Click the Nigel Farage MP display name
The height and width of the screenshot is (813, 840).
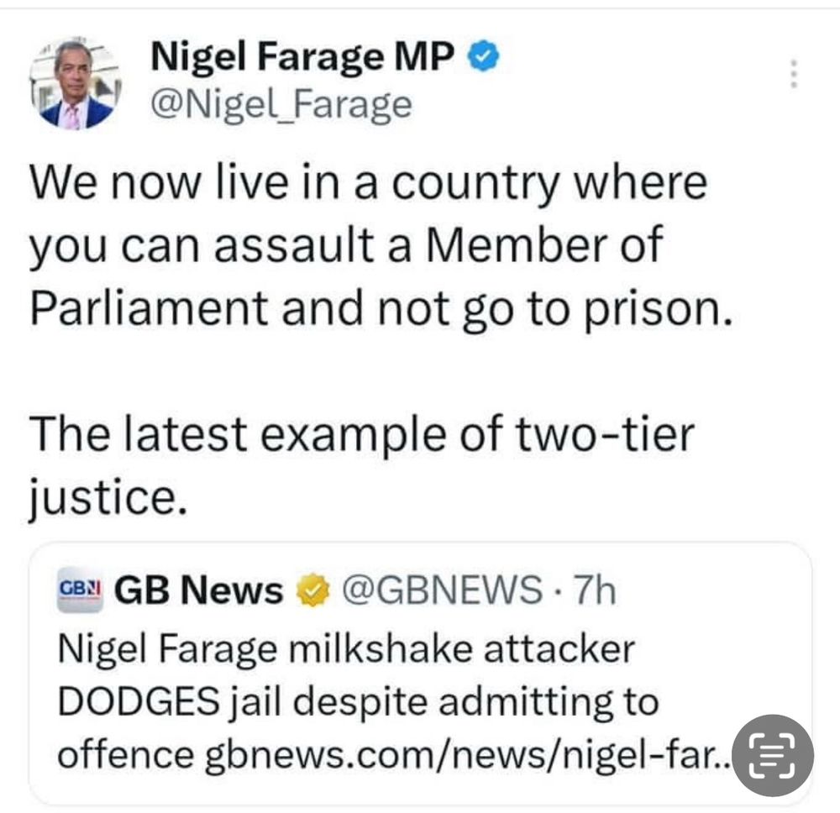point(303,57)
